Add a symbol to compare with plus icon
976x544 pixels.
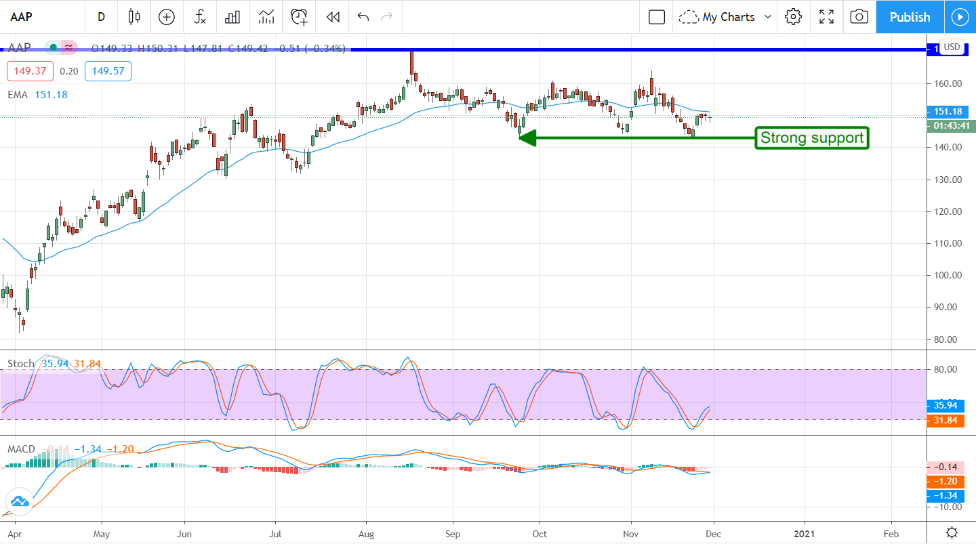[167, 17]
